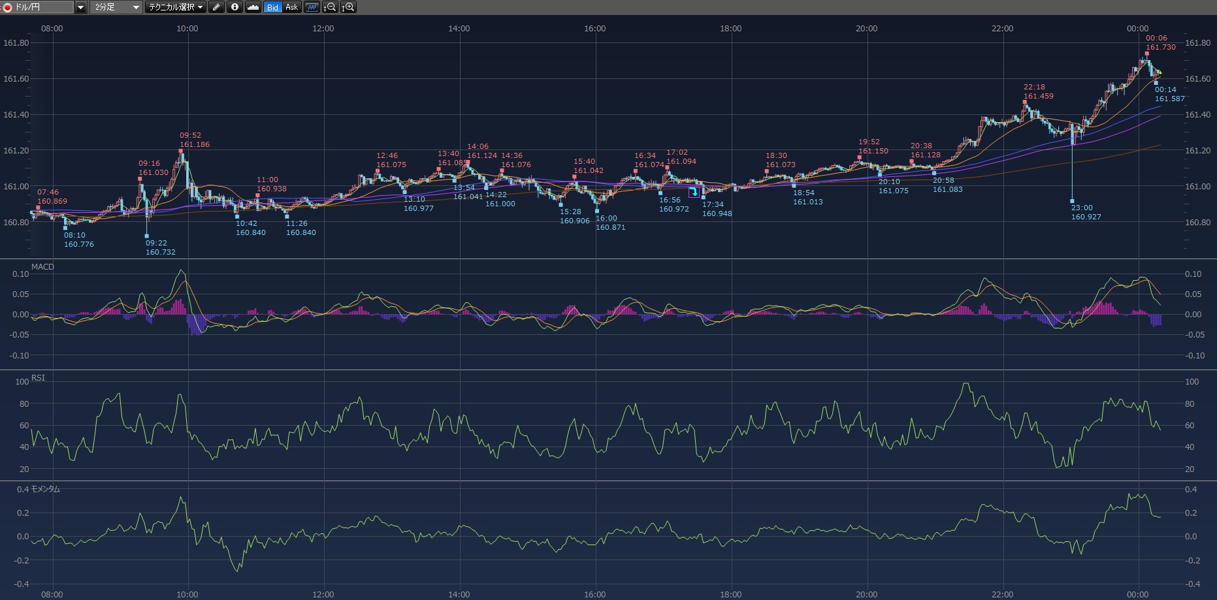This screenshot has height=600, width=1217.
Task: Click the モメンタム panel label
Action: point(45,489)
